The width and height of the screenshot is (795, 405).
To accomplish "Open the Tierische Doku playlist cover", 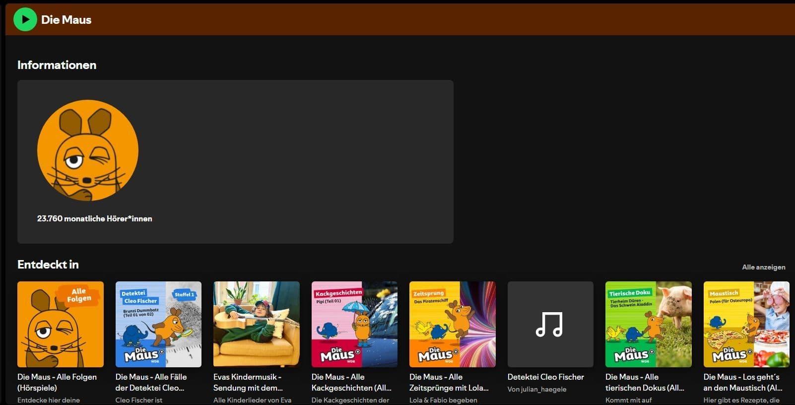I will pyautogui.click(x=648, y=324).
